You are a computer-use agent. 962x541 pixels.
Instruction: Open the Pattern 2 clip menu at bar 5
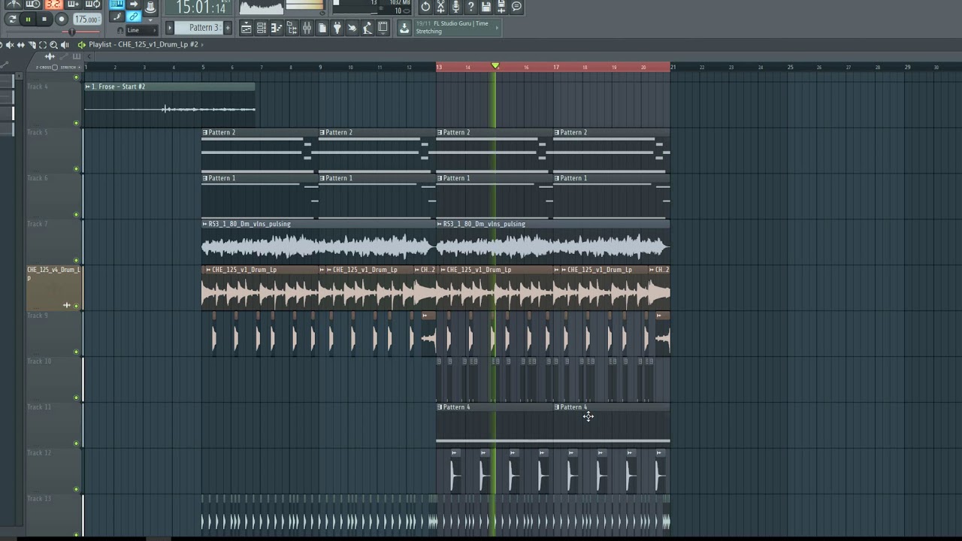(x=205, y=132)
